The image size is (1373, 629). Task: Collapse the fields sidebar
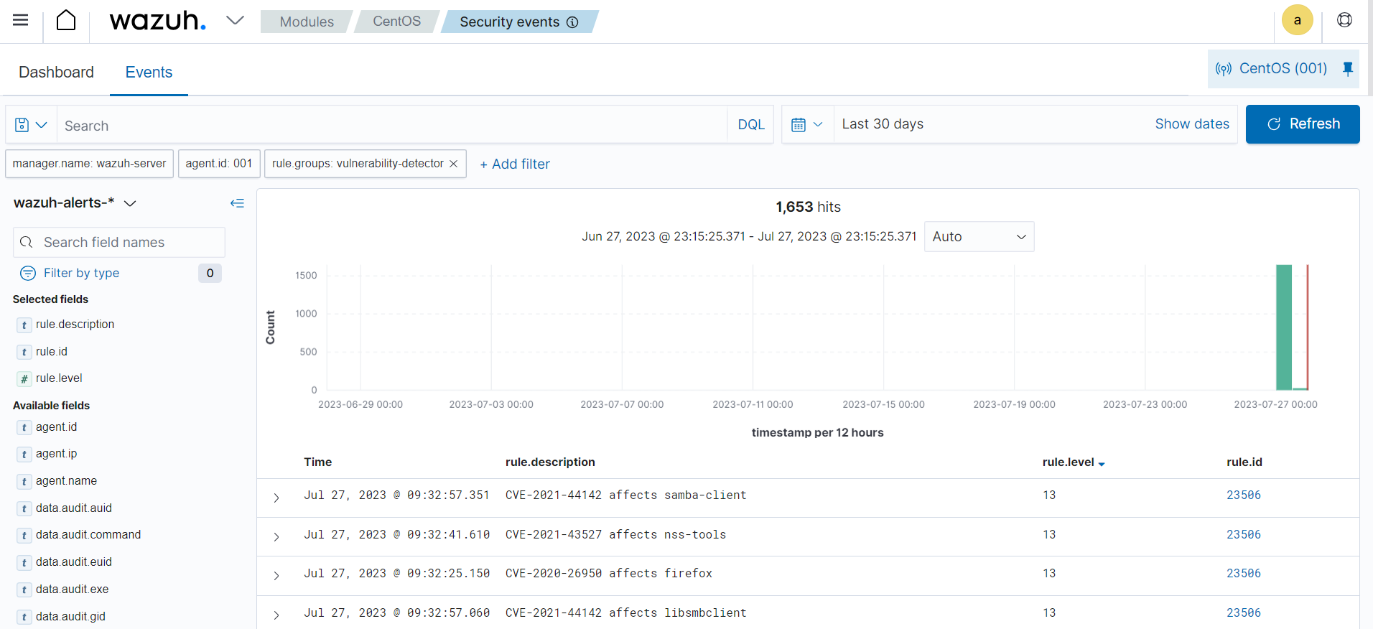point(237,203)
